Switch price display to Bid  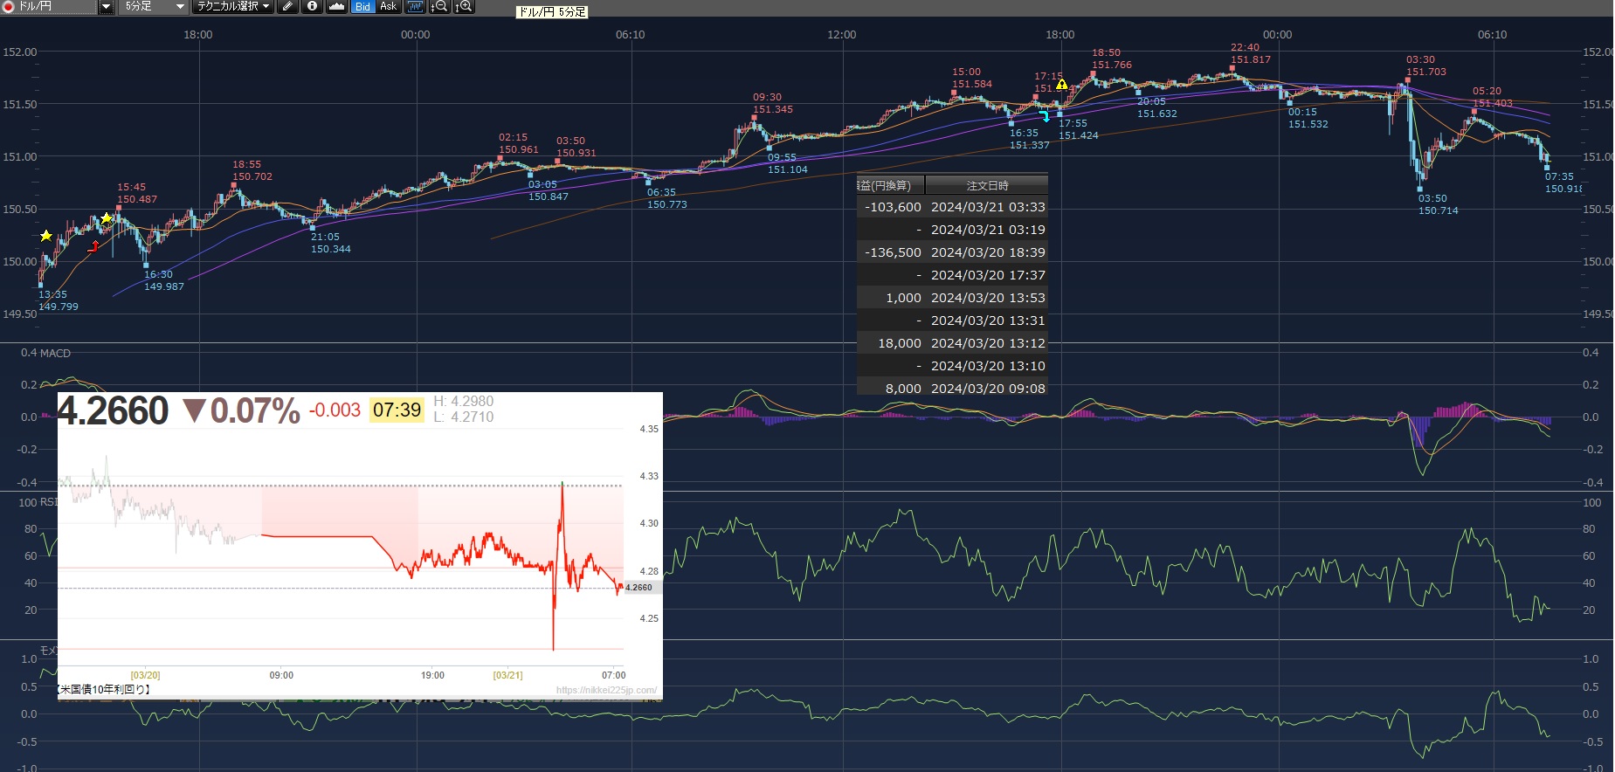pos(362,6)
